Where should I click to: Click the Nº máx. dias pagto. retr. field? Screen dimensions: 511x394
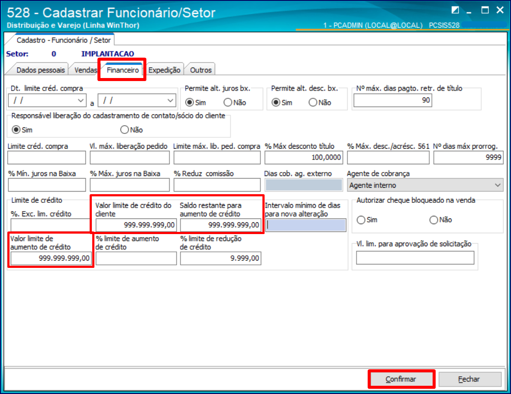point(393,101)
